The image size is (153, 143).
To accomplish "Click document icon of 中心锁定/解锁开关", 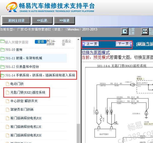I will [8, 101].
